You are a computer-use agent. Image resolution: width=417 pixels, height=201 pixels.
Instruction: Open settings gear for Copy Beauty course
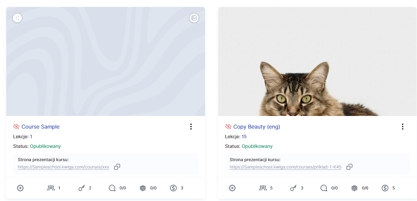232,188
